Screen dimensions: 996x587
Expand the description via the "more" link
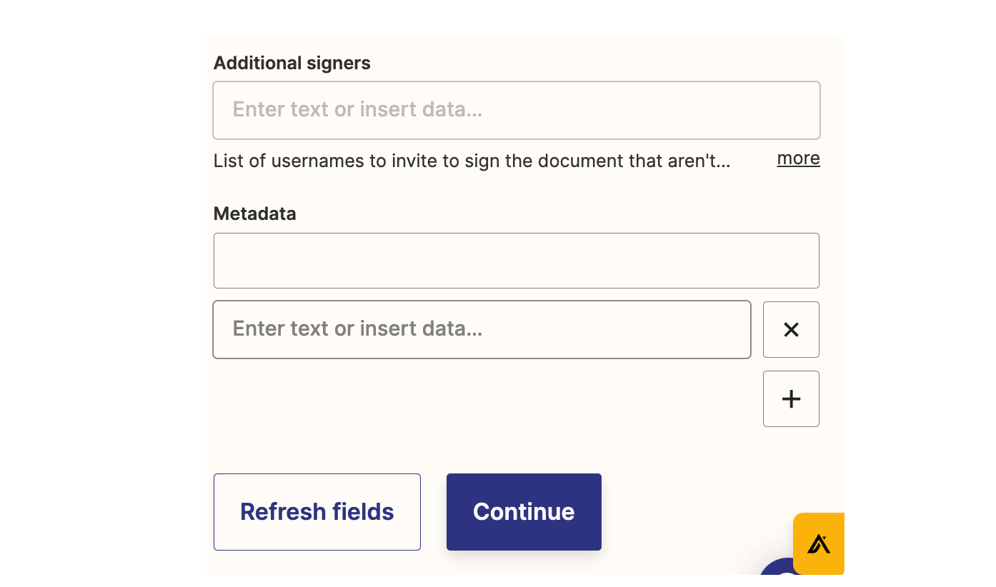798,159
